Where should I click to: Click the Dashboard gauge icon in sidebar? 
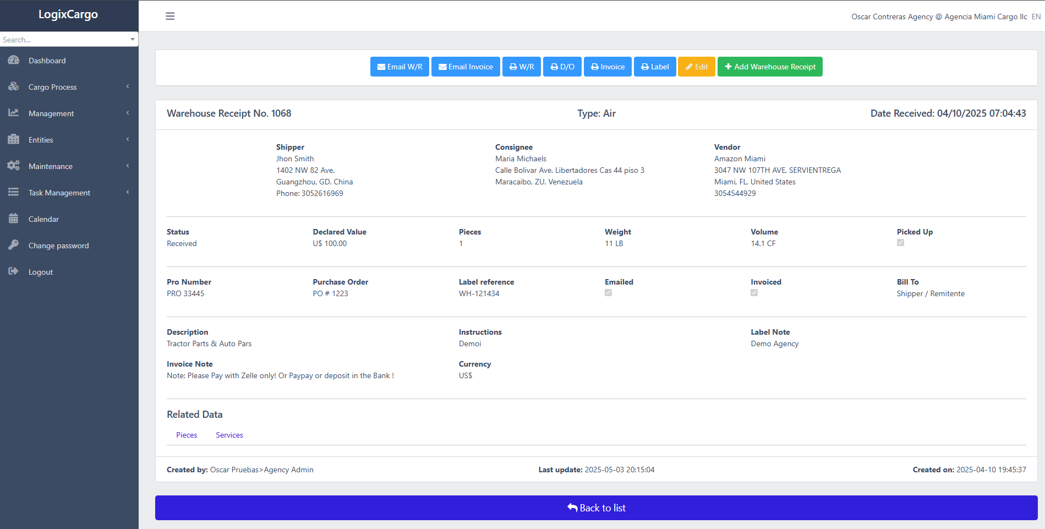point(14,61)
